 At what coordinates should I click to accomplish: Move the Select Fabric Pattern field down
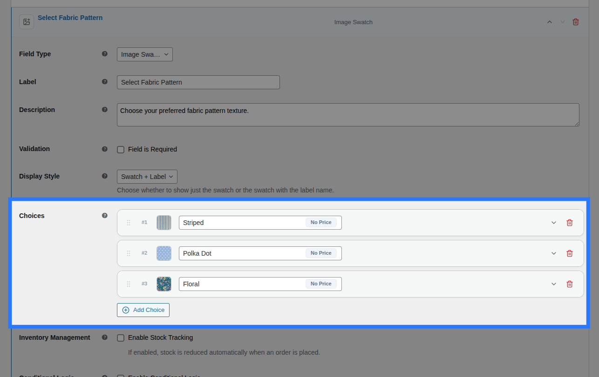pos(563,22)
